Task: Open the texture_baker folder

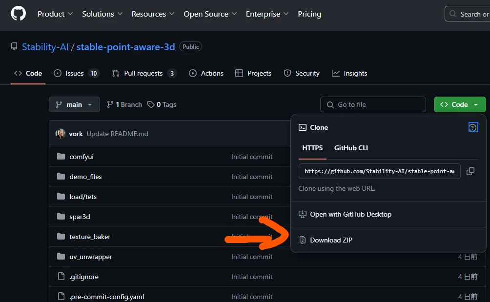Action: [90, 237]
